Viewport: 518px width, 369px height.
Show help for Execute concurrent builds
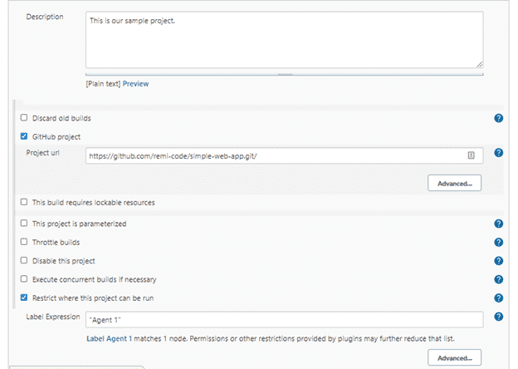499,279
